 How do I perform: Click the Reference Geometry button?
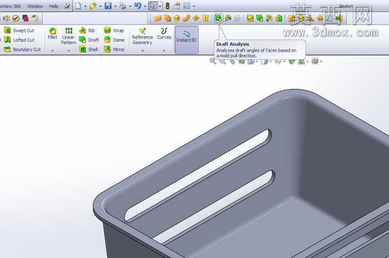tap(142, 37)
